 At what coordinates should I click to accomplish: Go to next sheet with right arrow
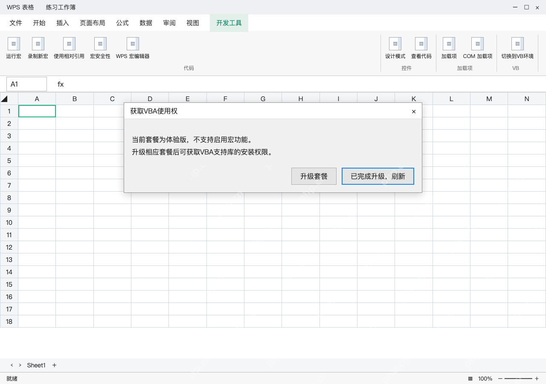[x=20, y=365]
